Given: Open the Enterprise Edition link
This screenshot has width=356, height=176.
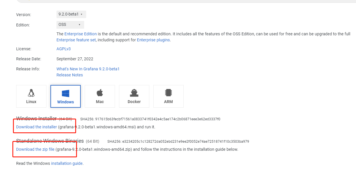Looking at the screenshot, I should pos(80,34).
